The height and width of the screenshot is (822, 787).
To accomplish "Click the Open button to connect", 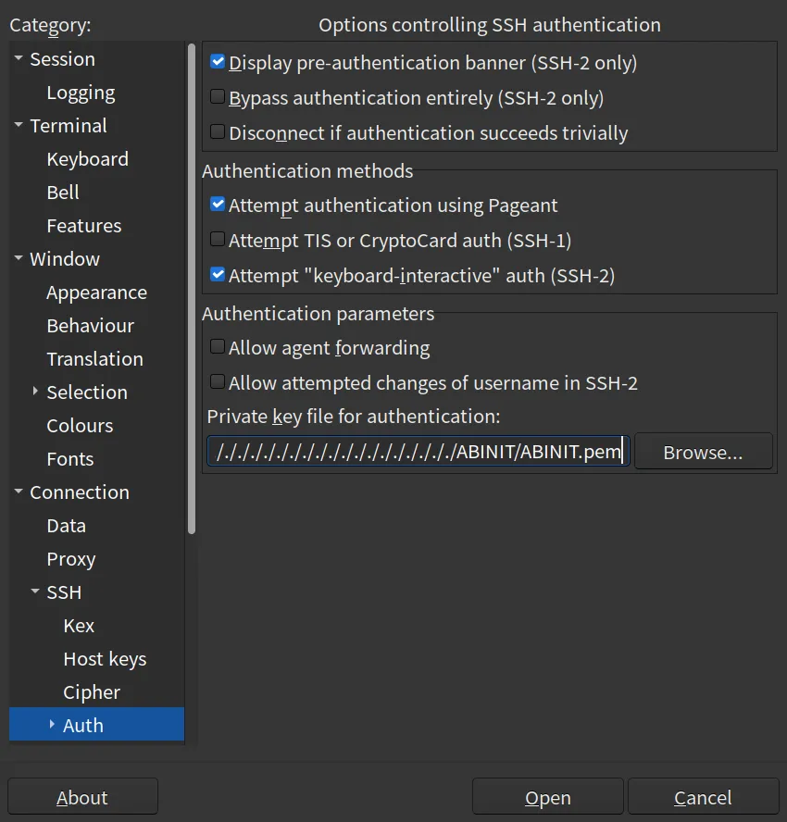I will (547, 796).
